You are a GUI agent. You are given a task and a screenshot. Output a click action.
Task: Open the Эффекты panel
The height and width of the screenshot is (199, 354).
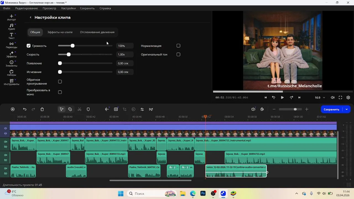[x=11, y=54]
